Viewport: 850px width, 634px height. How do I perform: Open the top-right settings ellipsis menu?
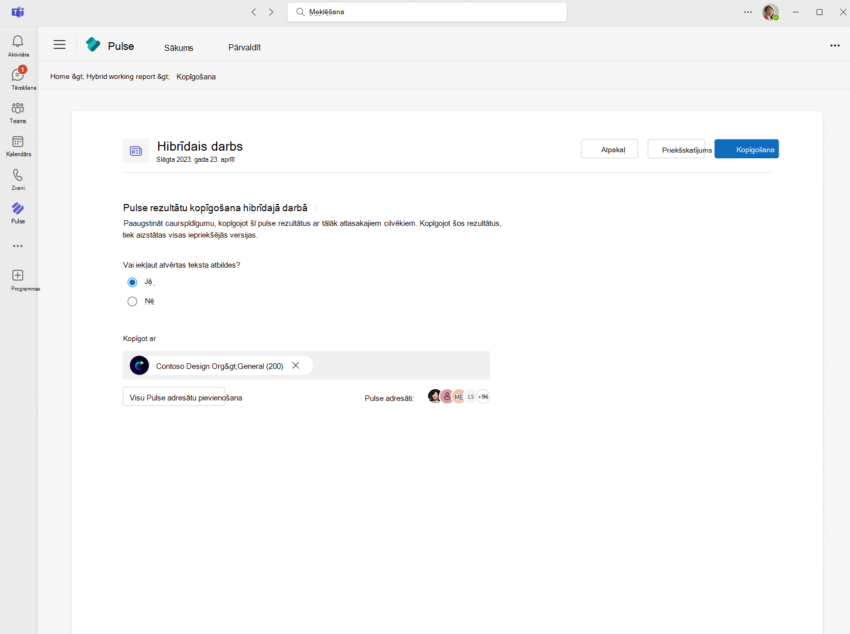747,12
